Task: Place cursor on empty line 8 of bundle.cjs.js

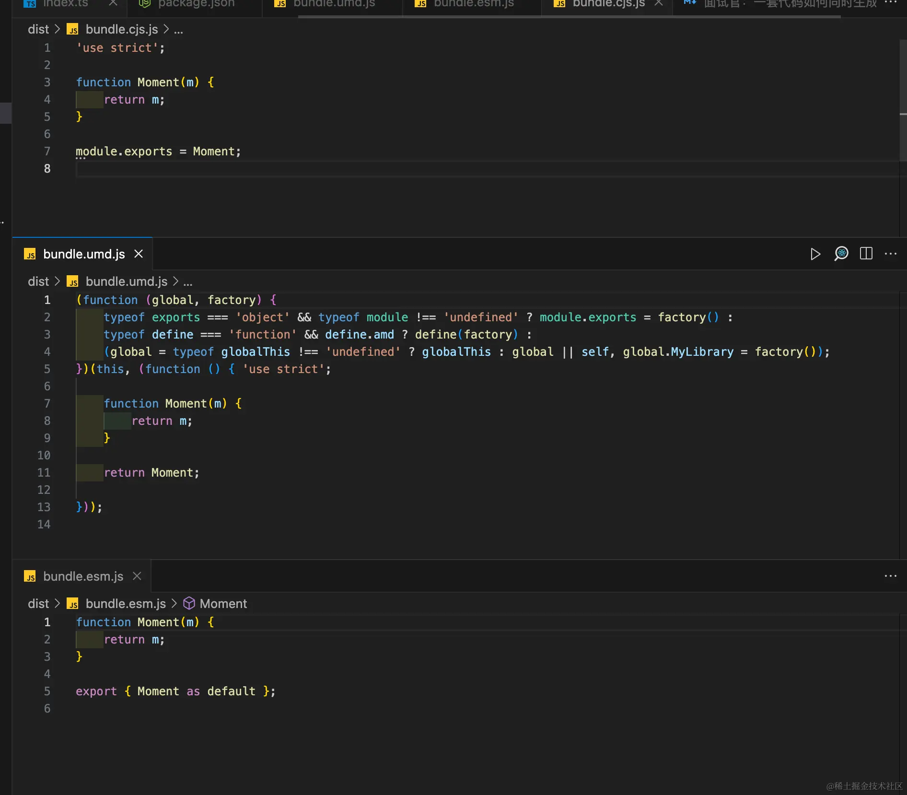Action: point(487,169)
